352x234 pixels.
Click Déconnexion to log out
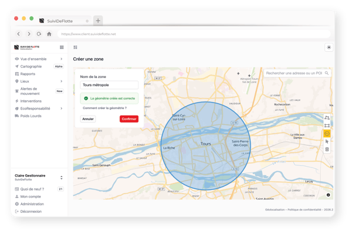pos(31,211)
